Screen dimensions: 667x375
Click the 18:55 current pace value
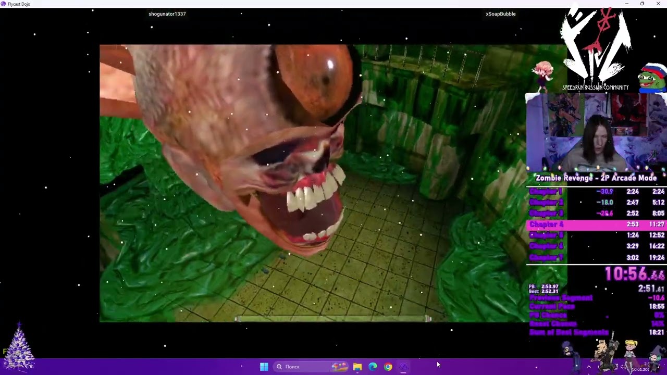(x=657, y=307)
